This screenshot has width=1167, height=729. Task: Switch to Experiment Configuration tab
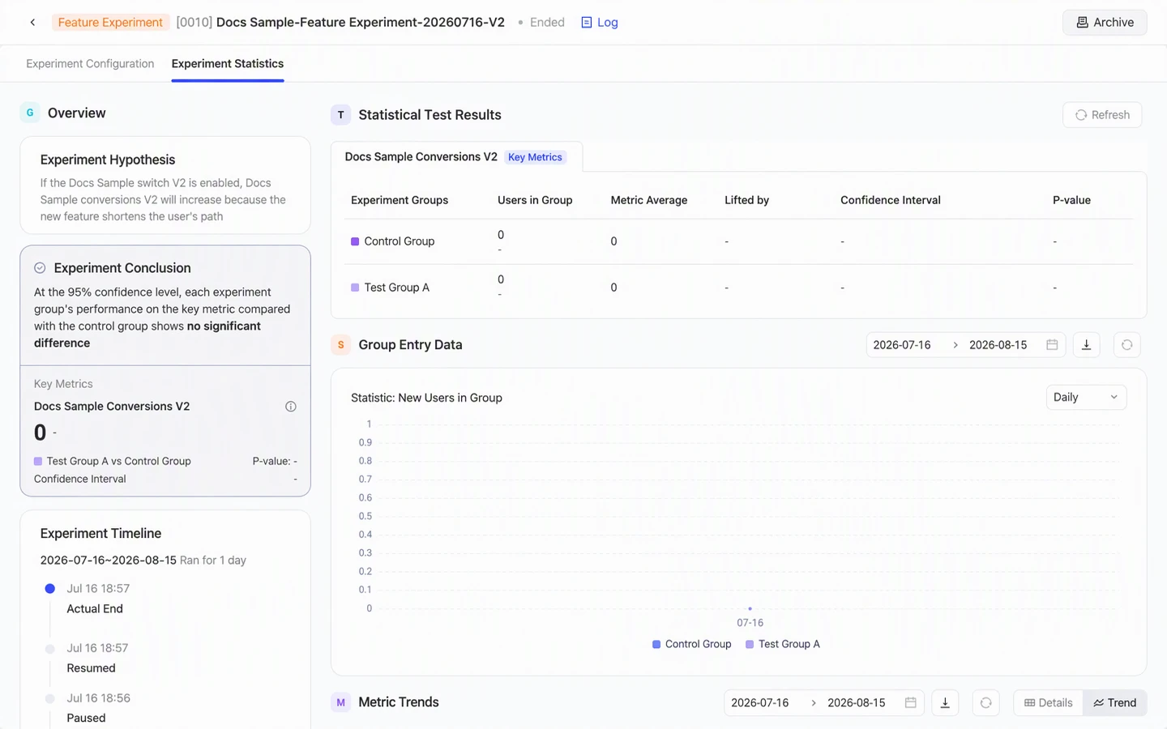pos(90,63)
